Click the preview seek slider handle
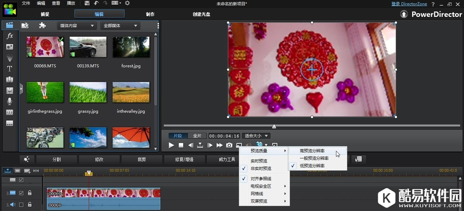464x211 pixels. tap(274, 126)
